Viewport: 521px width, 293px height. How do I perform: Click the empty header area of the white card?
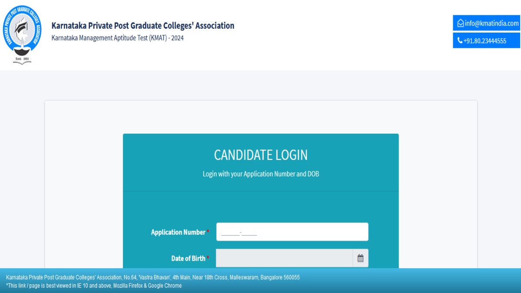coord(260,116)
